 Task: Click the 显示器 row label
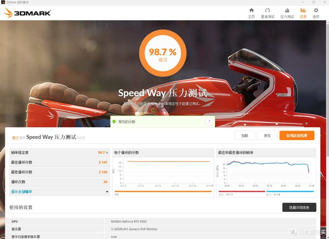point(16,229)
